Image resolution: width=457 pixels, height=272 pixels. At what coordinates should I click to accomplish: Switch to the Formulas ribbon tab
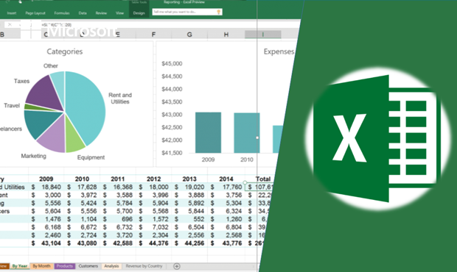click(62, 13)
